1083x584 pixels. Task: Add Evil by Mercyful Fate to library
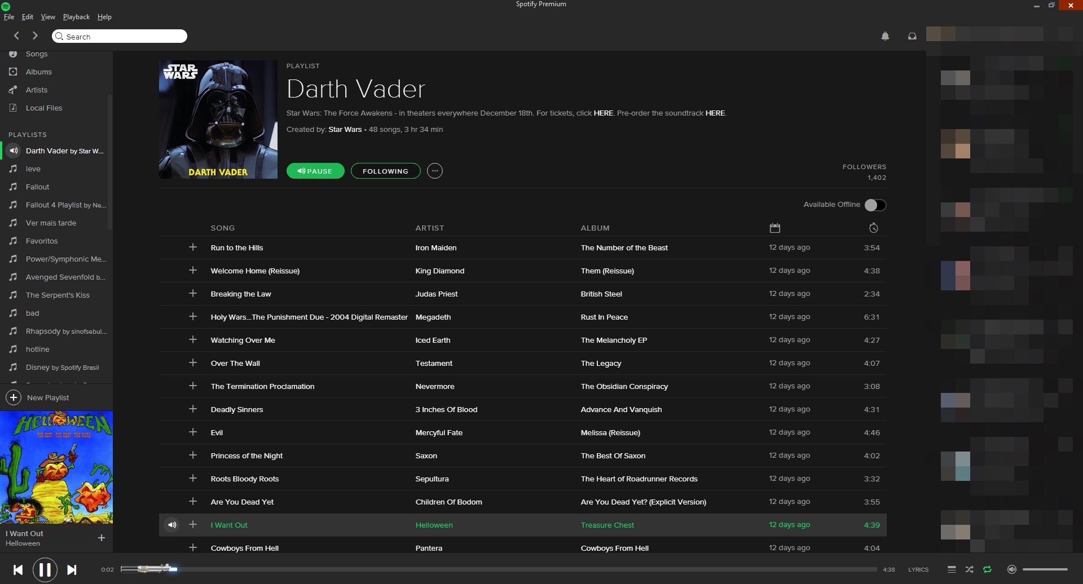(193, 432)
